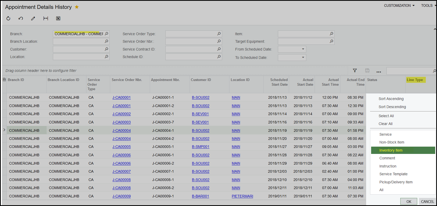Click the Fit to Screen icon

pos(46,18)
